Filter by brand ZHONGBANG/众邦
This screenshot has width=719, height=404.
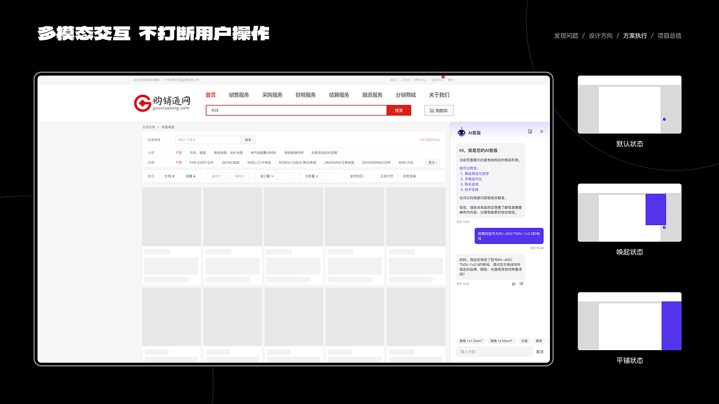[x=376, y=162]
